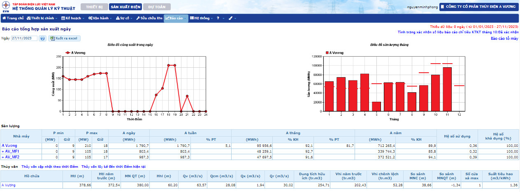The image size is (520, 192).
Task: Open the paintbrush theme dropdown
Action: [x=232, y=18]
